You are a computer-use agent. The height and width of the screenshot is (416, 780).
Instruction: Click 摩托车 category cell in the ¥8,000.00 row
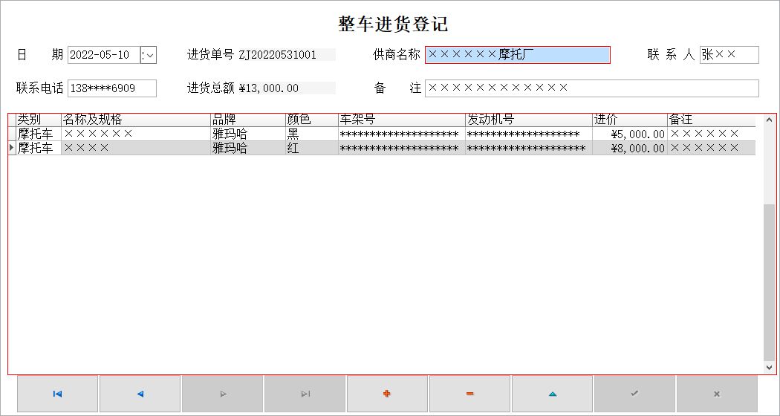(39, 148)
